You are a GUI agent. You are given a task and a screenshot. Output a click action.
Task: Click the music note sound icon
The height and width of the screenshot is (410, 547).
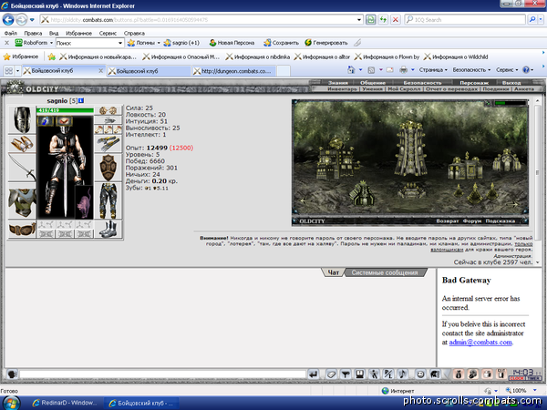click(402, 374)
